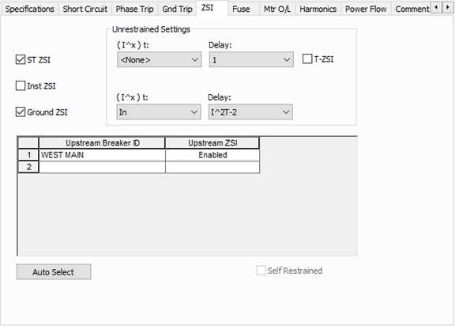This screenshot has width=455, height=326.
Task: Click the Auto Select button
Action: tap(54, 272)
